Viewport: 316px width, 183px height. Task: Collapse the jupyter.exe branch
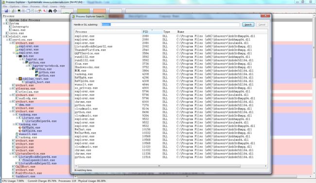click(x=20, y=60)
